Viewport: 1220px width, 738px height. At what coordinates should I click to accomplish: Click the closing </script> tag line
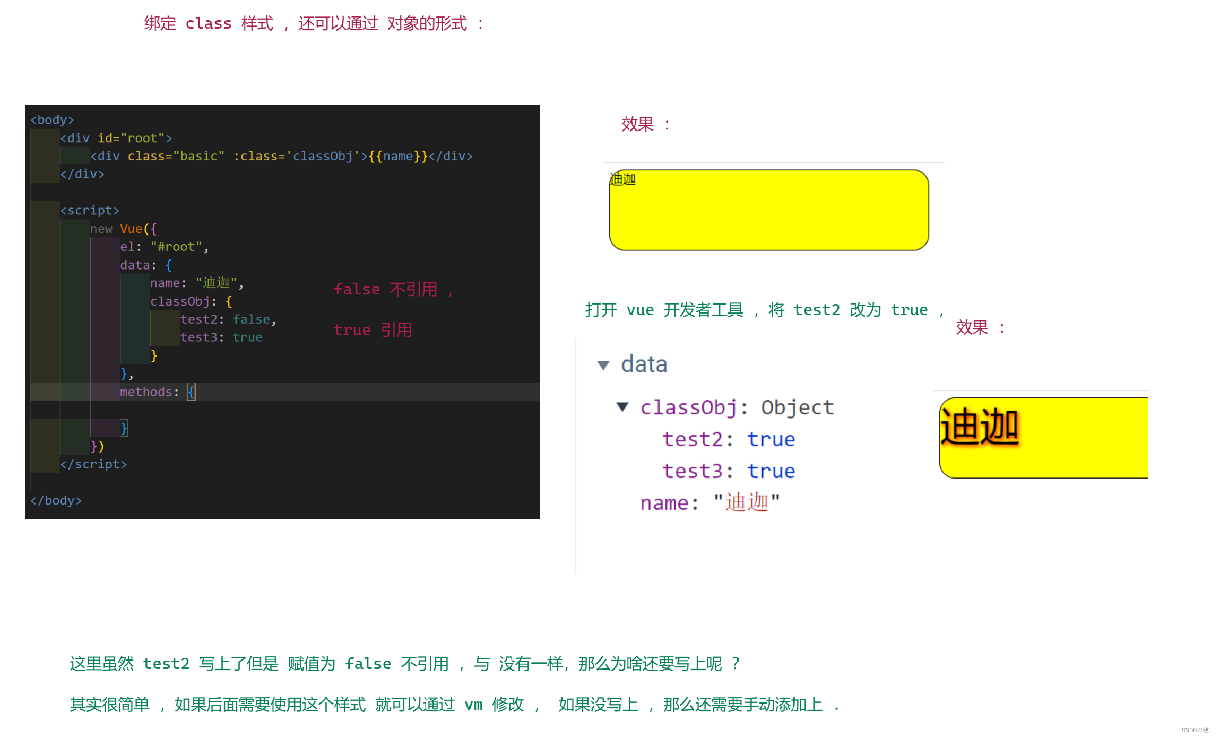pyautogui.click(x=93, y=465)
